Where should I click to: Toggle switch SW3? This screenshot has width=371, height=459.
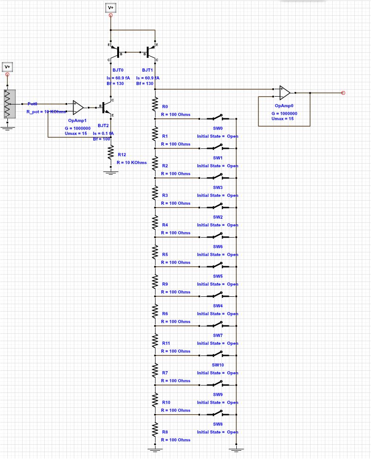point(217,177)
